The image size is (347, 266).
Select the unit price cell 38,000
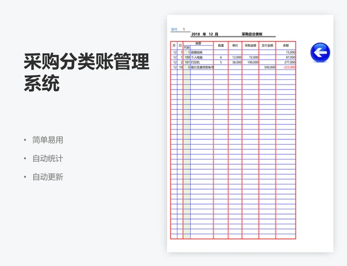point(235,62)
